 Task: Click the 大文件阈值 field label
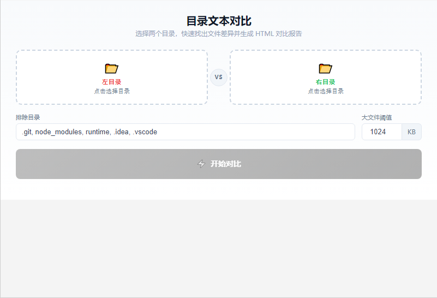[376, 118]
